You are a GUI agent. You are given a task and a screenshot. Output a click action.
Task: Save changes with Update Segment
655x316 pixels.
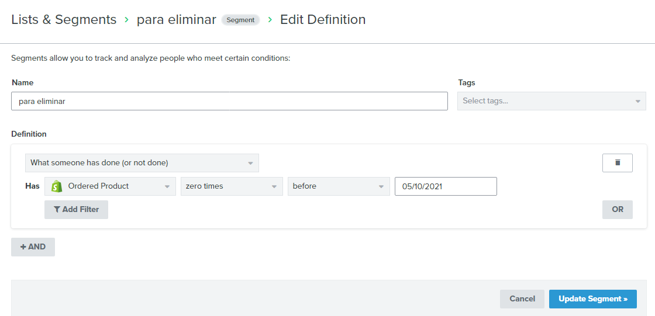pyautogui.click(x=593, y=299)
